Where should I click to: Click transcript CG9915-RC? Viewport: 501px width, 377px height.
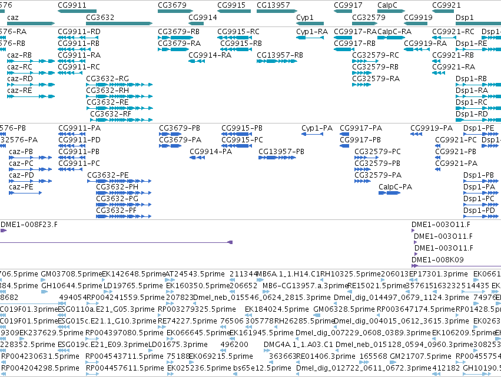(x=238, y=32)
